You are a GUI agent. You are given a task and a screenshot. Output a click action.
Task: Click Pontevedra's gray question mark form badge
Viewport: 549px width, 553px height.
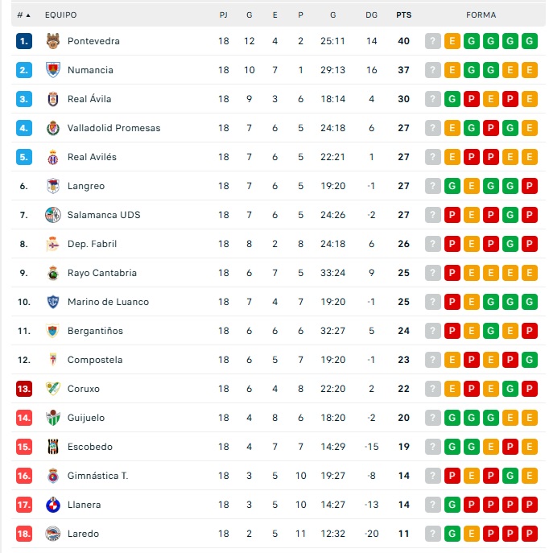coord(433,41)
